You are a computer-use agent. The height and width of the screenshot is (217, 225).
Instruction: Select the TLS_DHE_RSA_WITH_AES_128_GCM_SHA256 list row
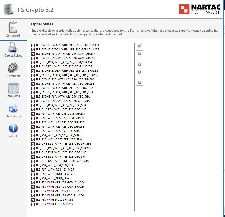coord(64,66)
